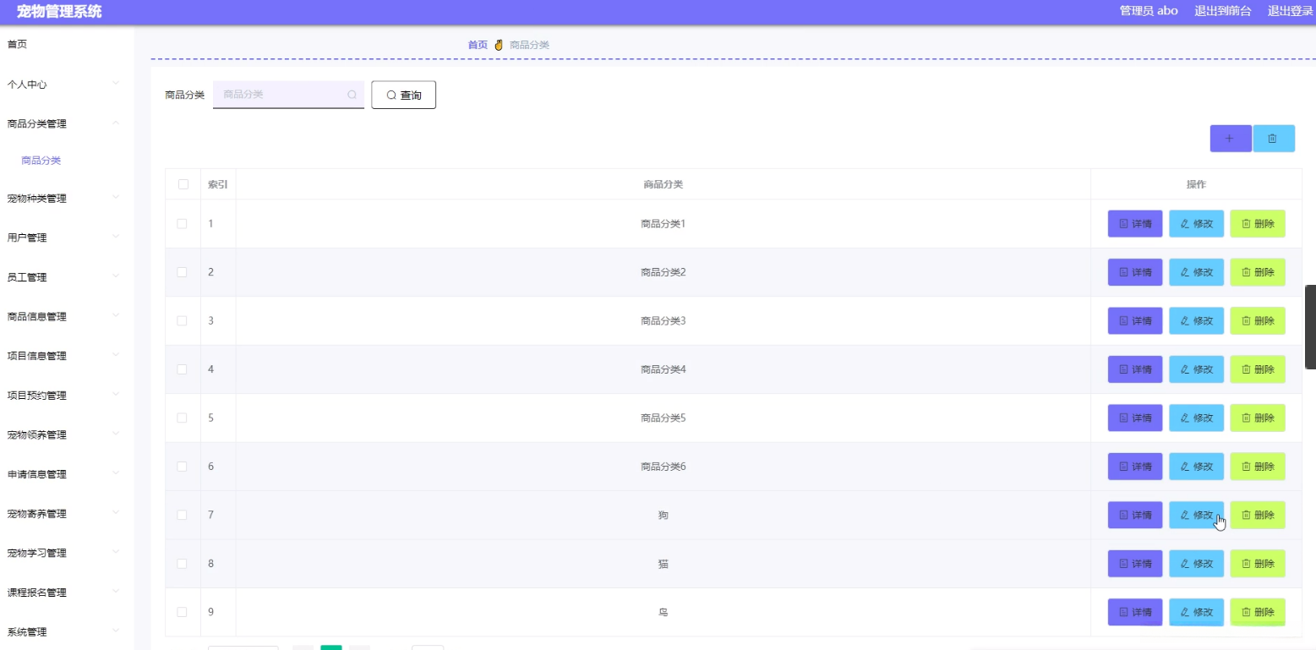The height and width of the screenshot is (650, 1316).
Task: Expand the 宠物领养管理 sidebar menu
Action: point(67,435)
